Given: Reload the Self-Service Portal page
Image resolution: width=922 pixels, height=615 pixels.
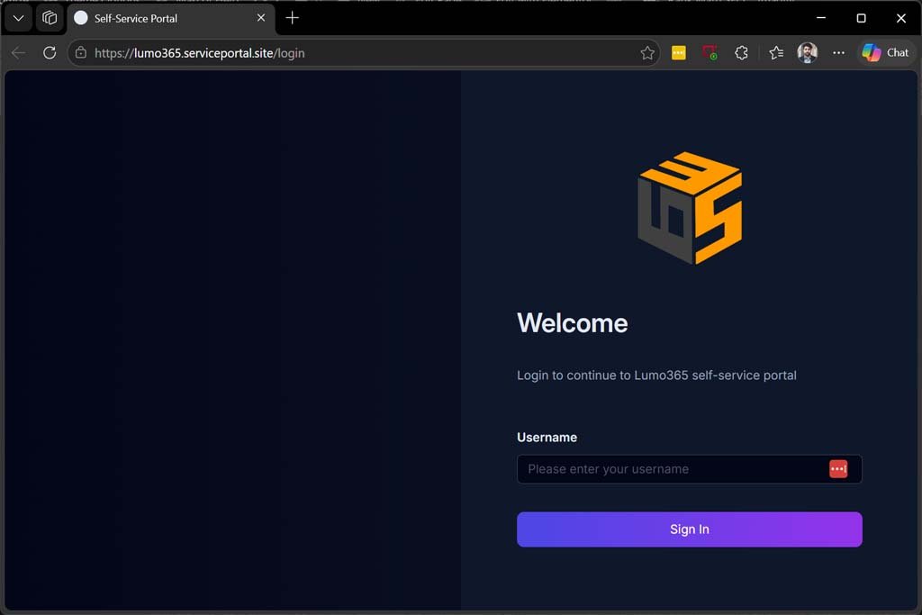Looking at the screenshot, I should click(x=50, y=53).
